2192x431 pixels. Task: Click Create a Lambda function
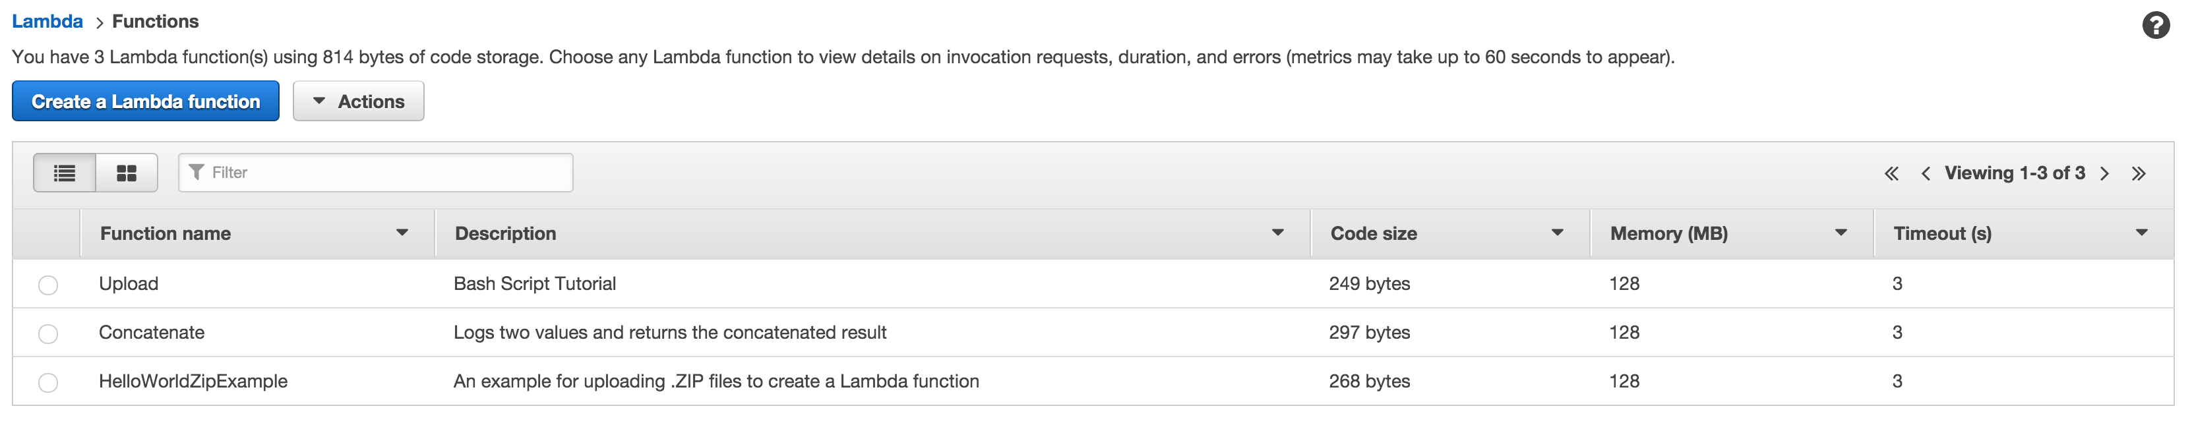point(144,100)
